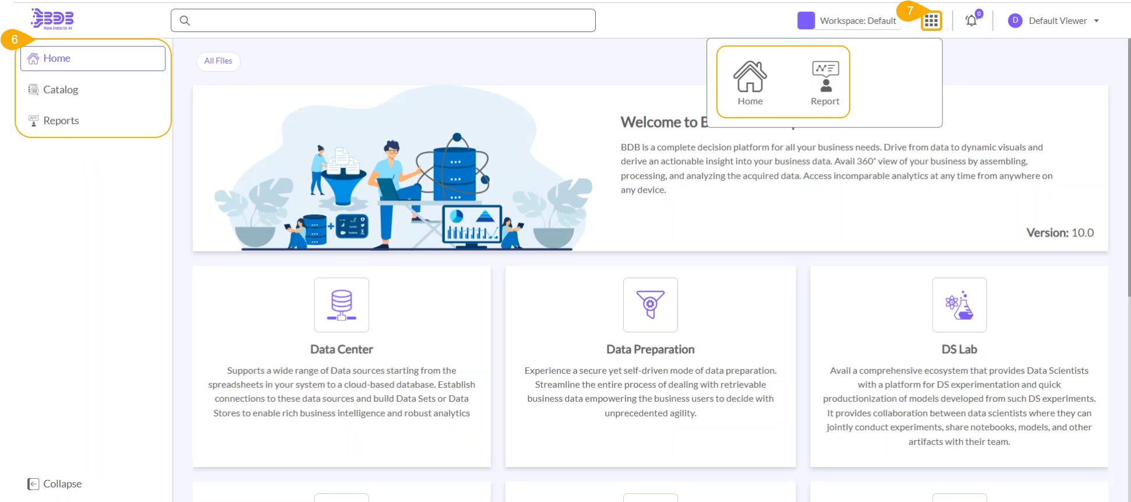Click the Data Preparation funnel icon
Image resolution: width=1131 pixels, height=502 pixels.
[x=650, y=305]
